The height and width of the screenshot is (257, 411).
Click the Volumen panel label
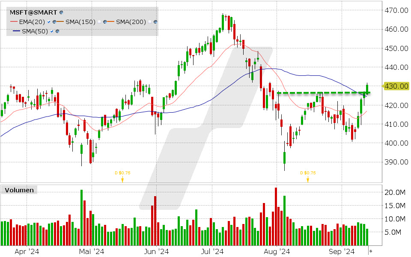(19, 190)
